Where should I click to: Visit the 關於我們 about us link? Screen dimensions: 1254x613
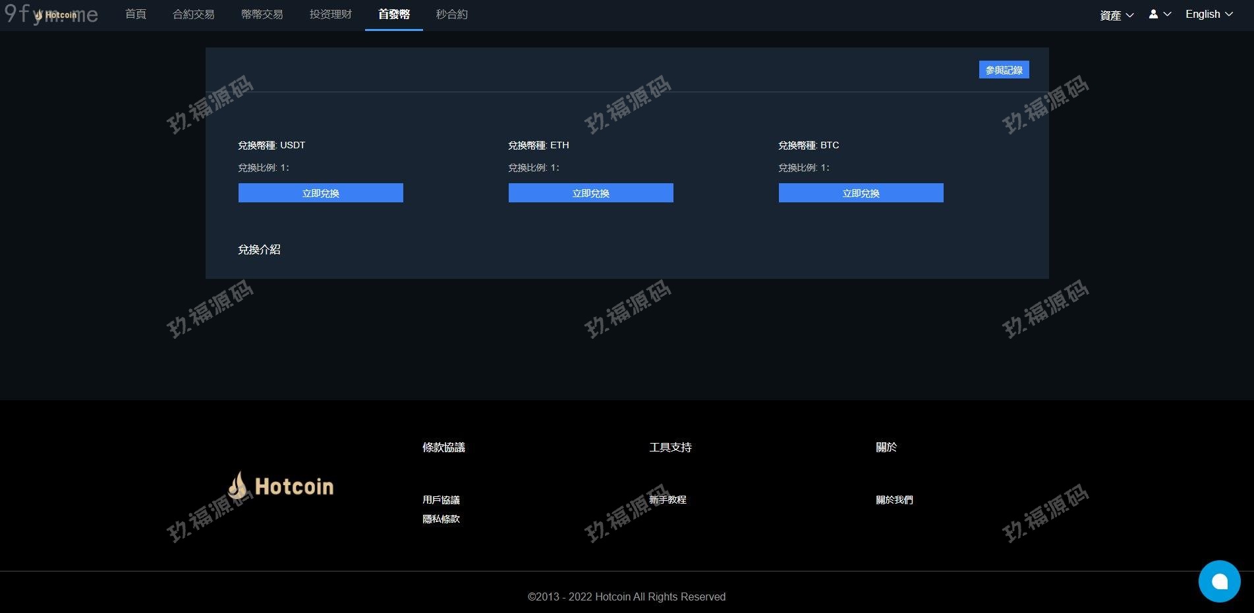click(x=894, y=500)
